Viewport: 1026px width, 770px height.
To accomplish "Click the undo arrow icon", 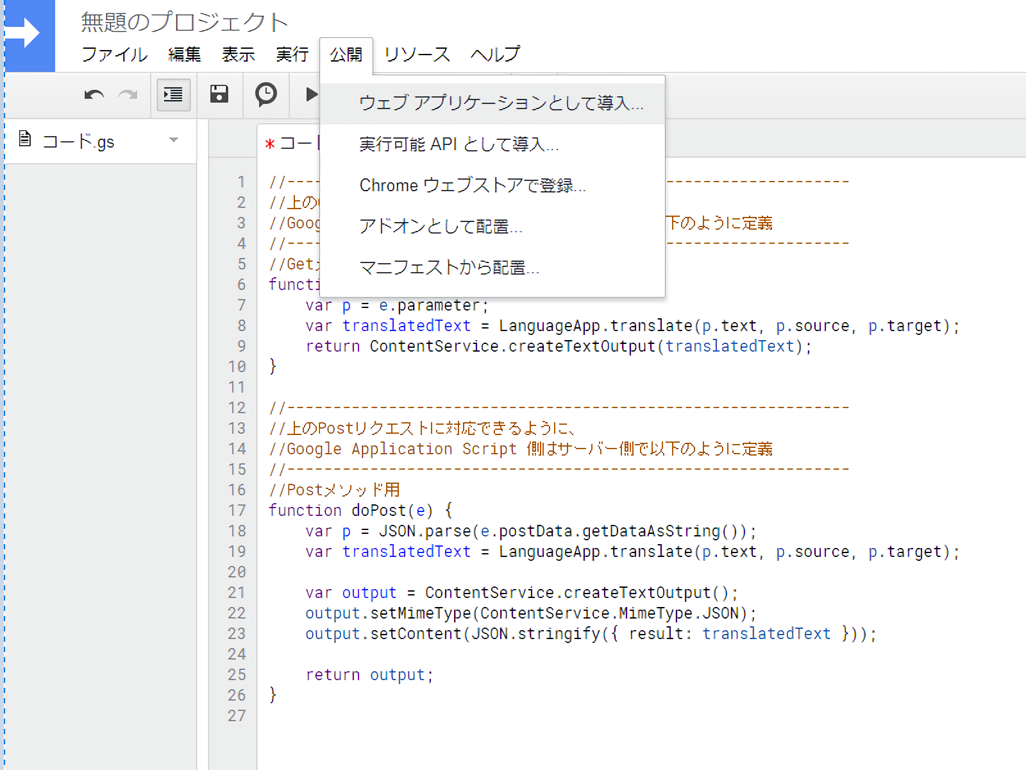I will click(x=94, y=95).
